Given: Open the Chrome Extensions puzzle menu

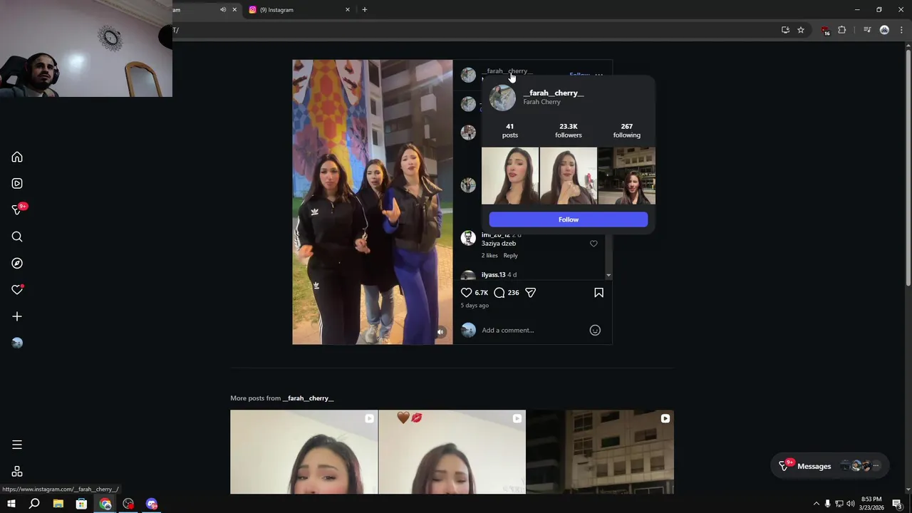Looking at the screenshot, I should click(842, 30).
